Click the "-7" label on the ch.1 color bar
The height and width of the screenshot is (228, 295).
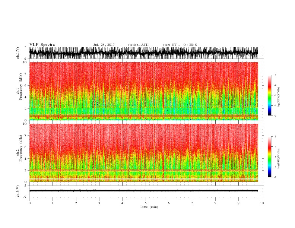(275, 115)
